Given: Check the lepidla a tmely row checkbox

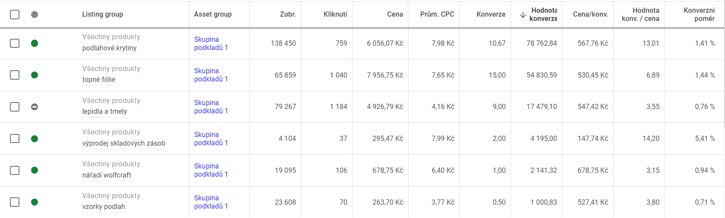Looking at the screenshot, I should 15,107.
